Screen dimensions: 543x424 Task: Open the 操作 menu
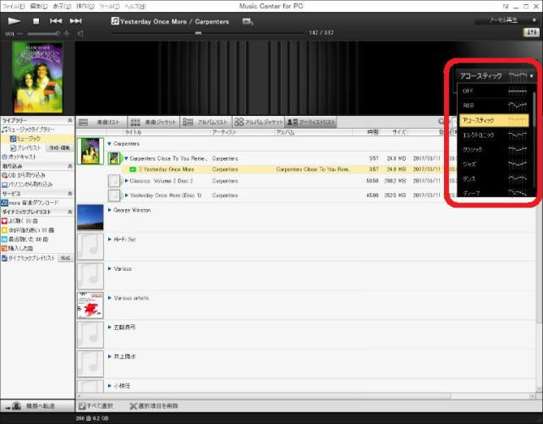click(85, 6)
